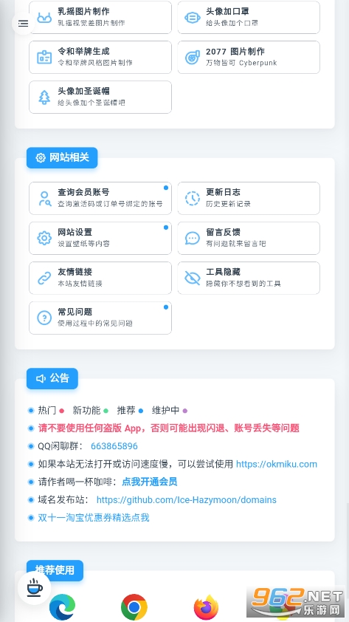This screenshot has height=622, width=349.
Task: Open 友情链接 chain link icon
Action: pos(44,278)
